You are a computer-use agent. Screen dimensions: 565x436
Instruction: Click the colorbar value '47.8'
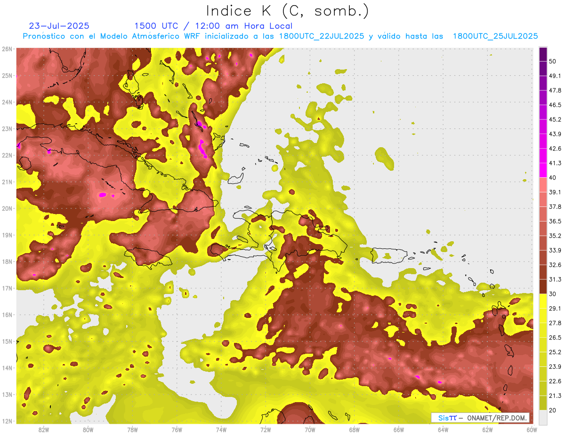pos(555,90)
